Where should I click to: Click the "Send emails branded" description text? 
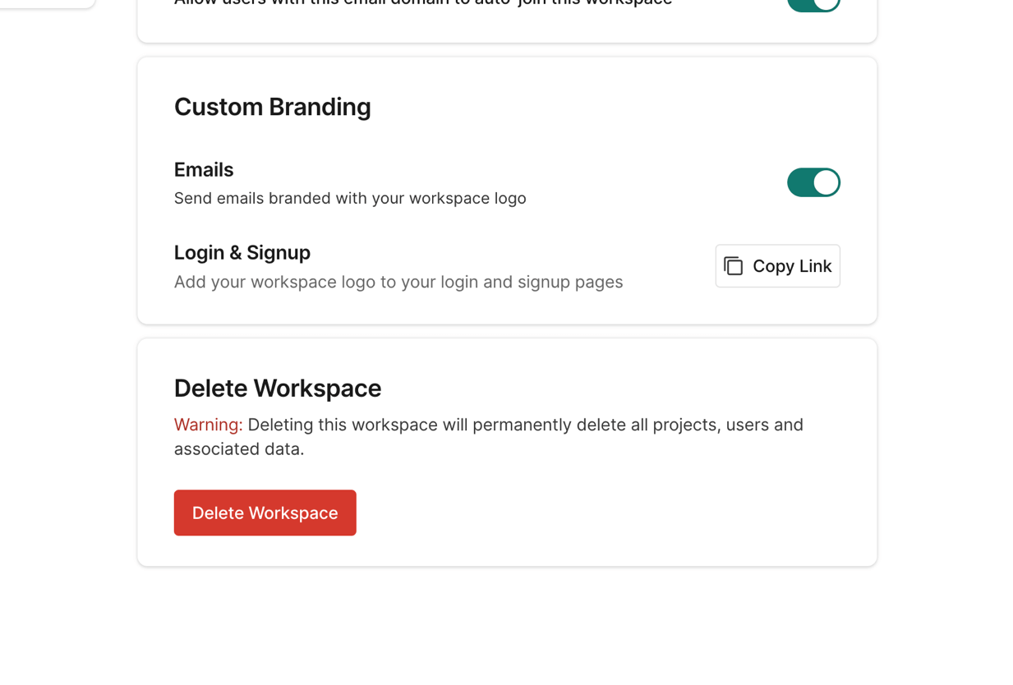[350, 199]
